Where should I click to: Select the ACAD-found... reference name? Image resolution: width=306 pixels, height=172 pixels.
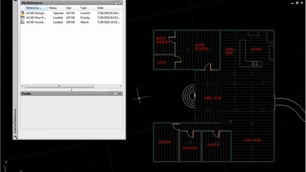point(35,22)
